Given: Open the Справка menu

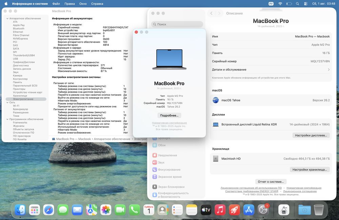Looking at the screenshot, I should [x=97, y=4].
